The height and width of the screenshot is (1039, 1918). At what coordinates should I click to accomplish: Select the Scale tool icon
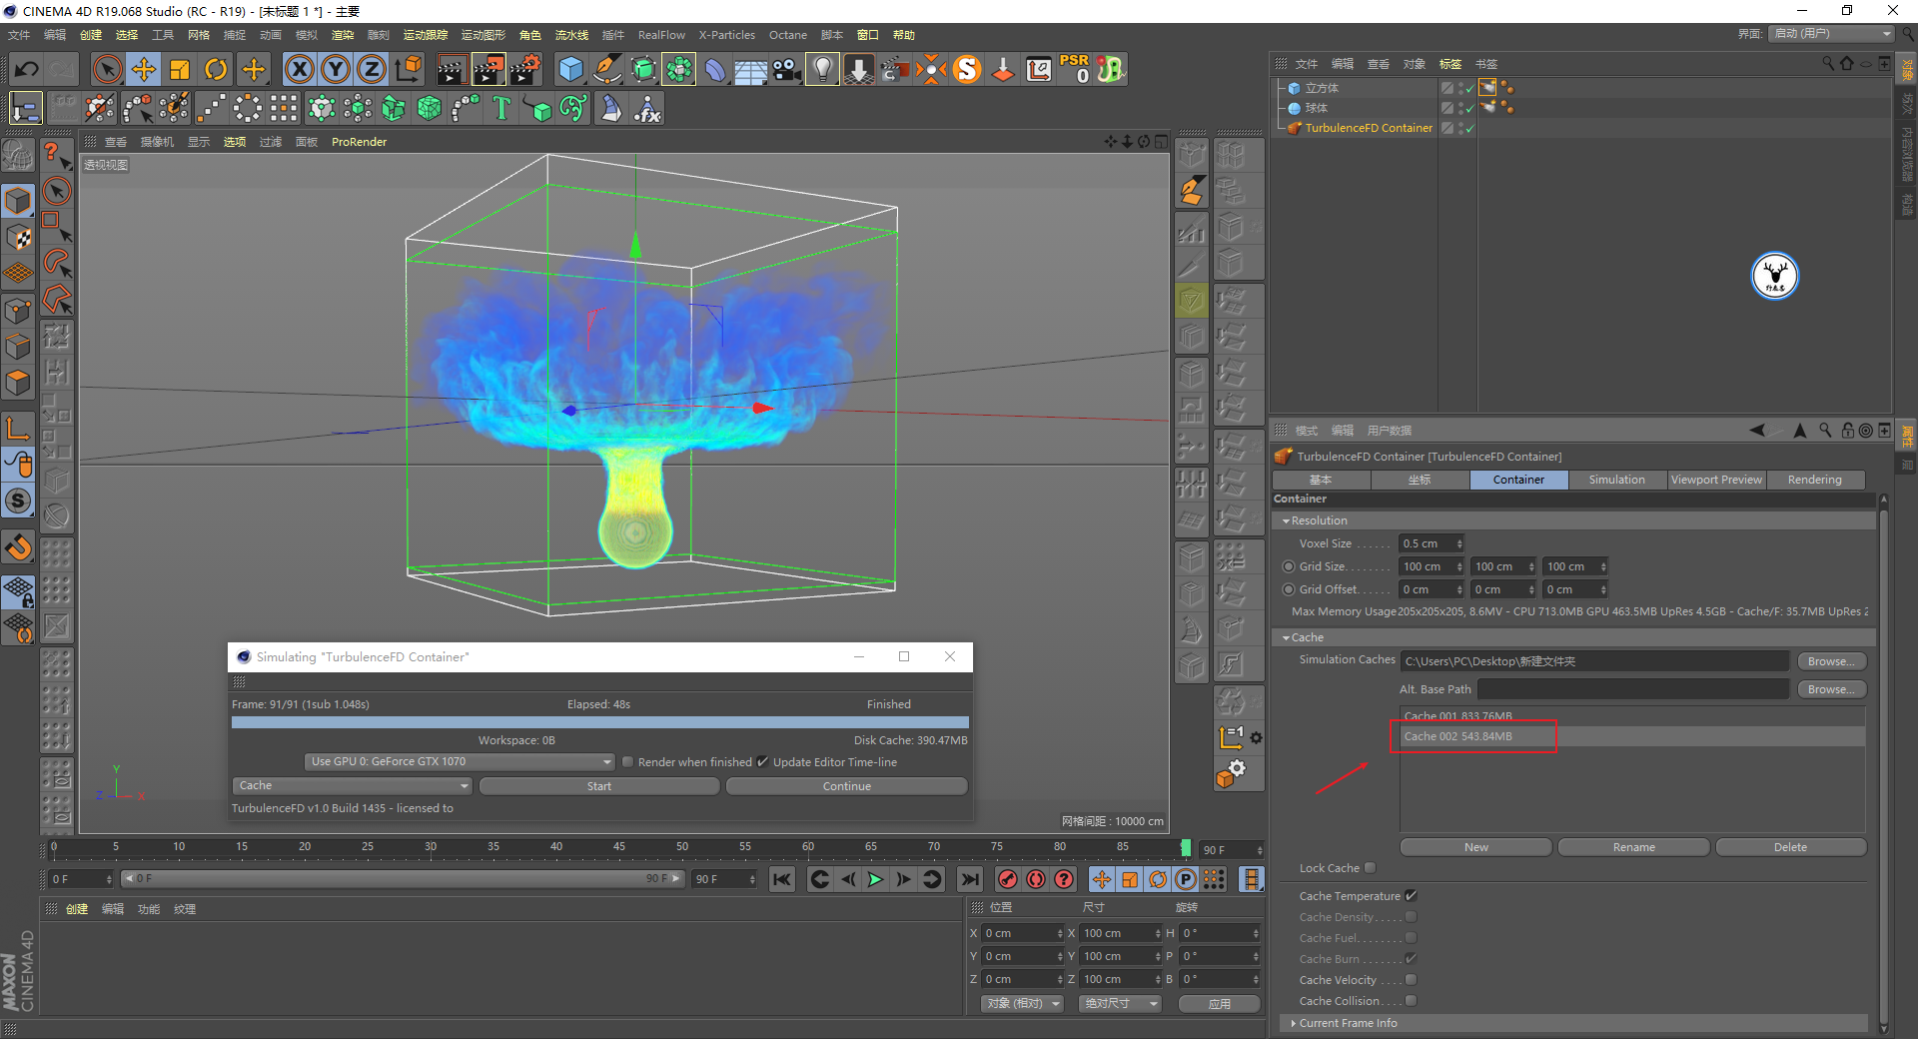point(180,69)
